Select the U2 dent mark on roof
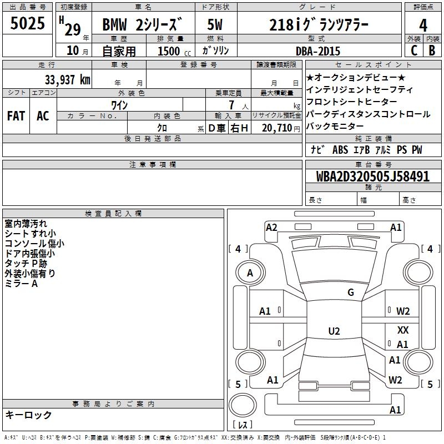 point(334,331)
